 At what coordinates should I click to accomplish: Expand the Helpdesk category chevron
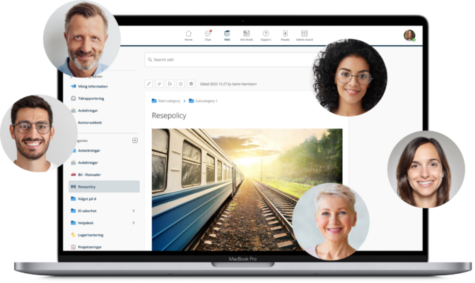coord(134,223)
